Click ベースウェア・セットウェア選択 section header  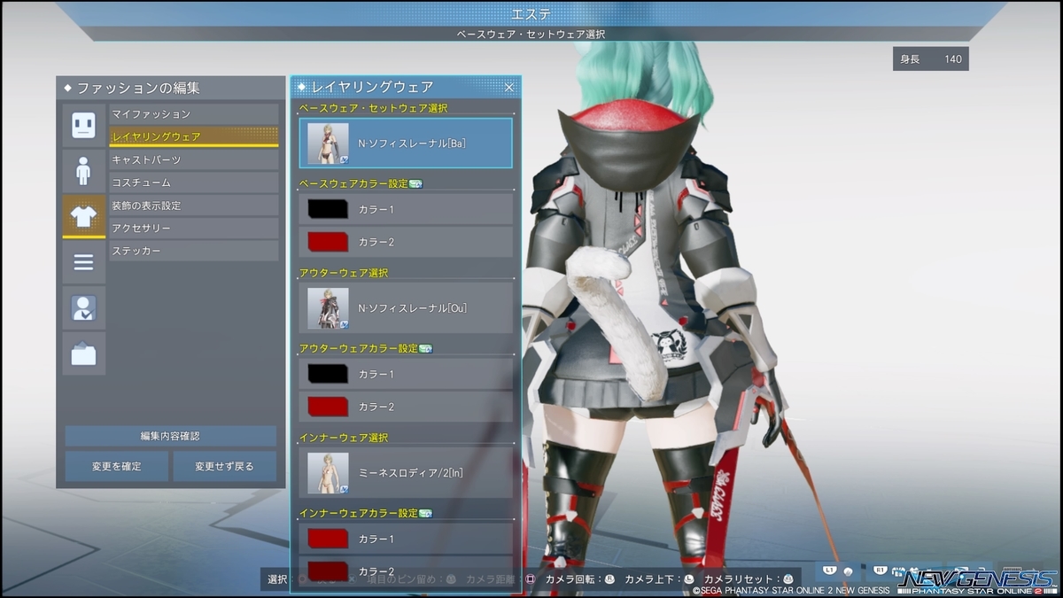click(x=373, y=108)
